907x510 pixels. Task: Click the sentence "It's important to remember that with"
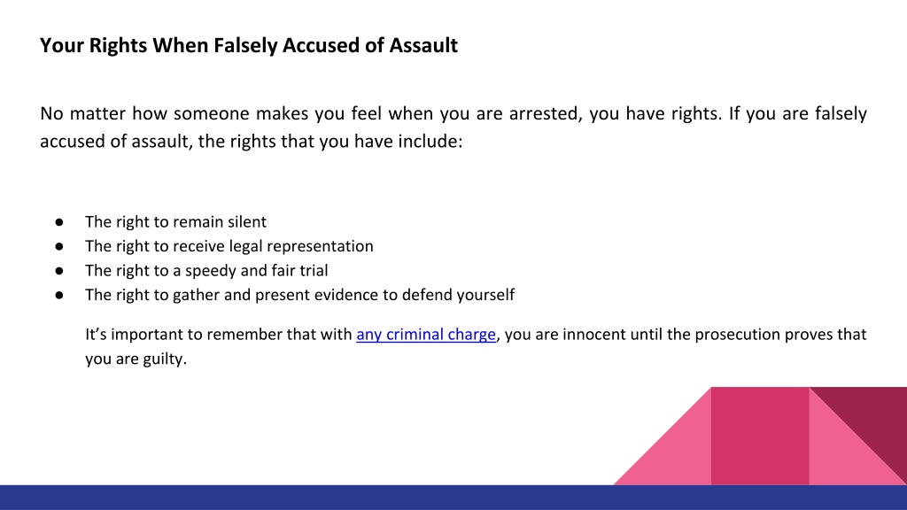[219, 335]
